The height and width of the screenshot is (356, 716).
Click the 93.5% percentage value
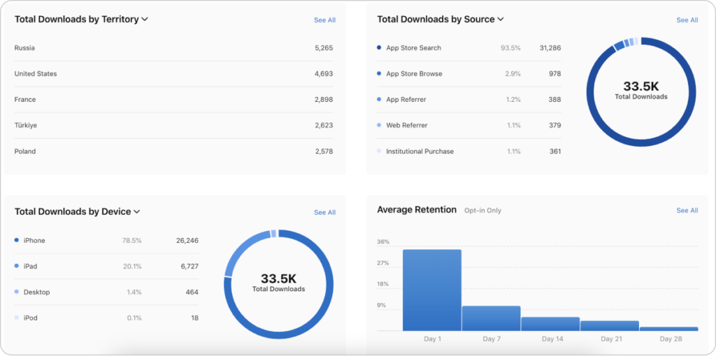[x=510, y=48]
